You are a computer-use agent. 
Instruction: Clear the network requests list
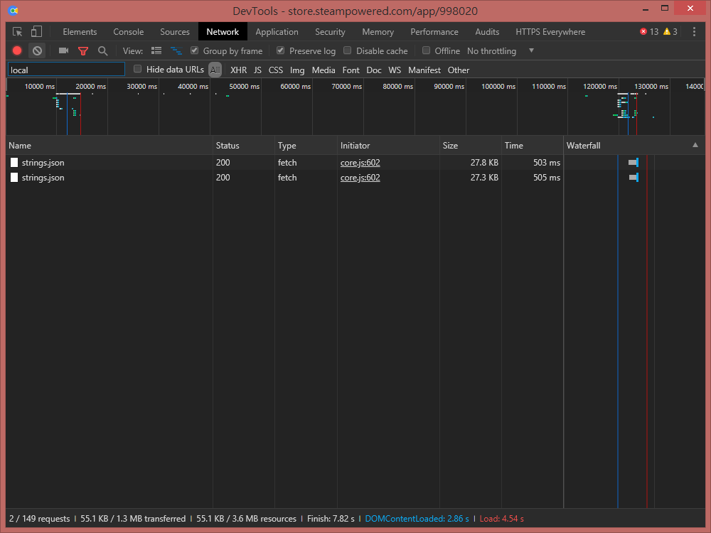pyautogui.click(x=36, y=50)
